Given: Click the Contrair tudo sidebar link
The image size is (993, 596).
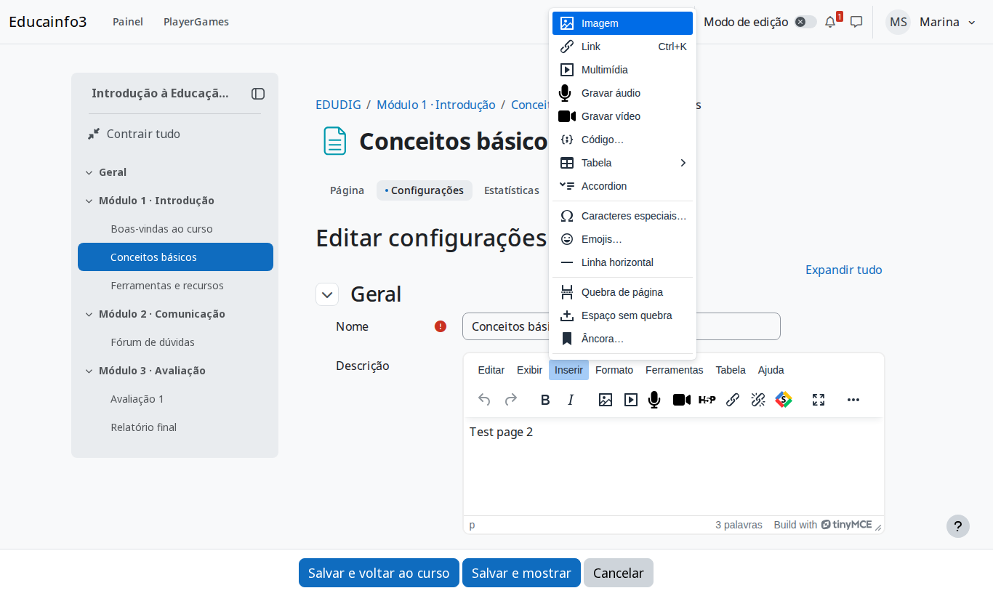Looking at the screenshot, I should point(143,134).
